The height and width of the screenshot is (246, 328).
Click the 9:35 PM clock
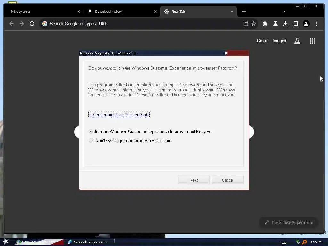coord(316,242)
